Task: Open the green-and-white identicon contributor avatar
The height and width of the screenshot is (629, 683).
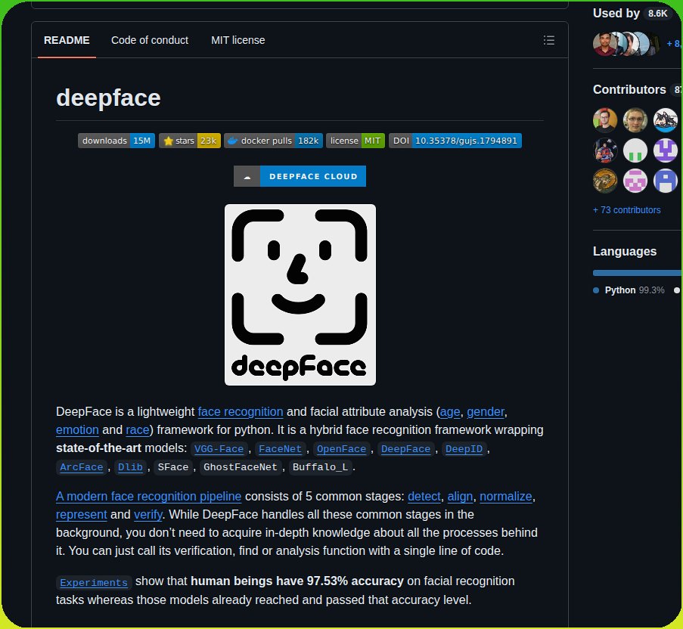Action: pyautogui.click(x=635, y=150)
